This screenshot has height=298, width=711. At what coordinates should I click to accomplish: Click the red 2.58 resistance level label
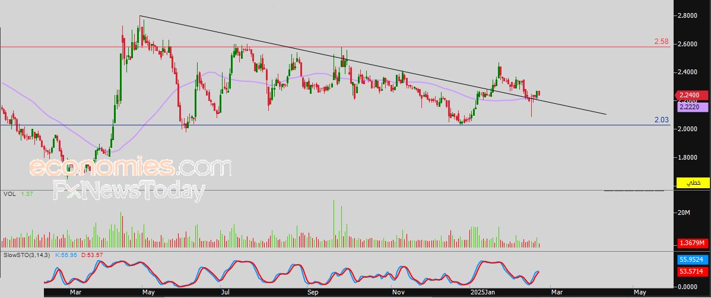[x=661, y=42]
